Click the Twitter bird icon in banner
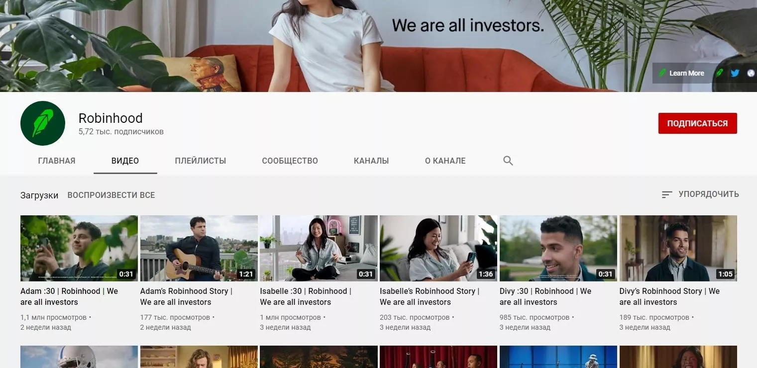Screen dimensions: 757x368 coord(735,73)
